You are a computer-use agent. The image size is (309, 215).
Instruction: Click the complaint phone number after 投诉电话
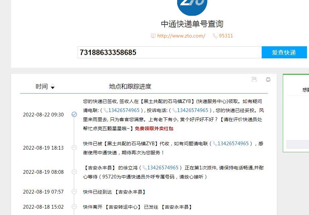(x=193, y=110)
